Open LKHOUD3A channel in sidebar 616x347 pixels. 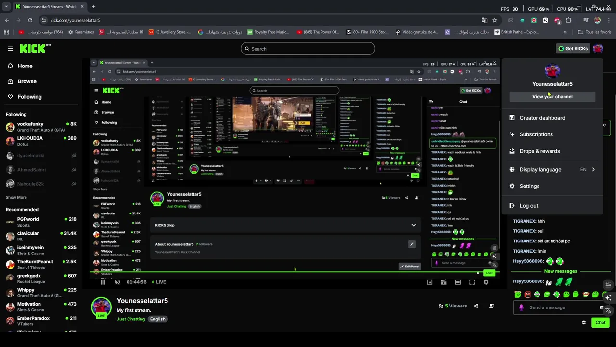pyautogui.click(x=40, y=141)
